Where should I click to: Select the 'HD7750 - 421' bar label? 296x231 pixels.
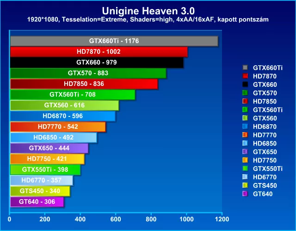[47, 159]
